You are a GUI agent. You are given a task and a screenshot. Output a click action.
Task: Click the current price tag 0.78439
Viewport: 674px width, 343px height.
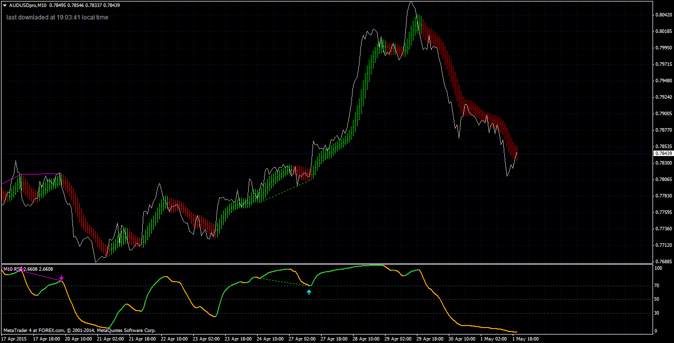pos(663,154)
